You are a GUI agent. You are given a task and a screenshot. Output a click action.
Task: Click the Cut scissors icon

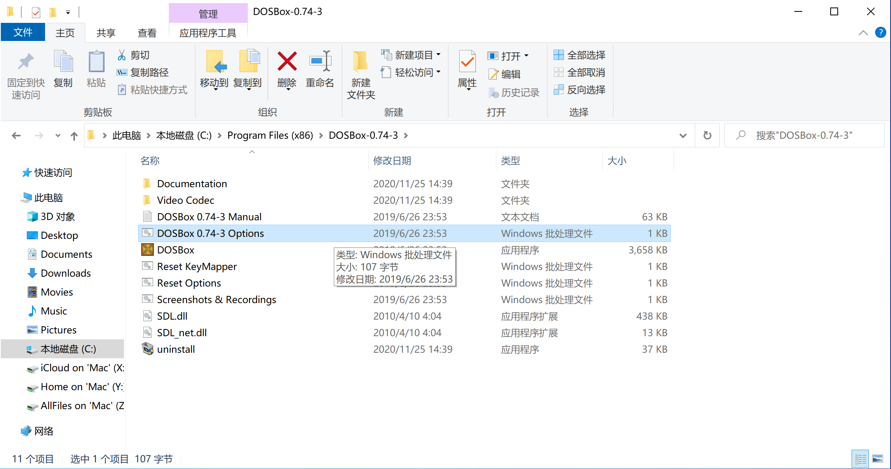[122, 55]
